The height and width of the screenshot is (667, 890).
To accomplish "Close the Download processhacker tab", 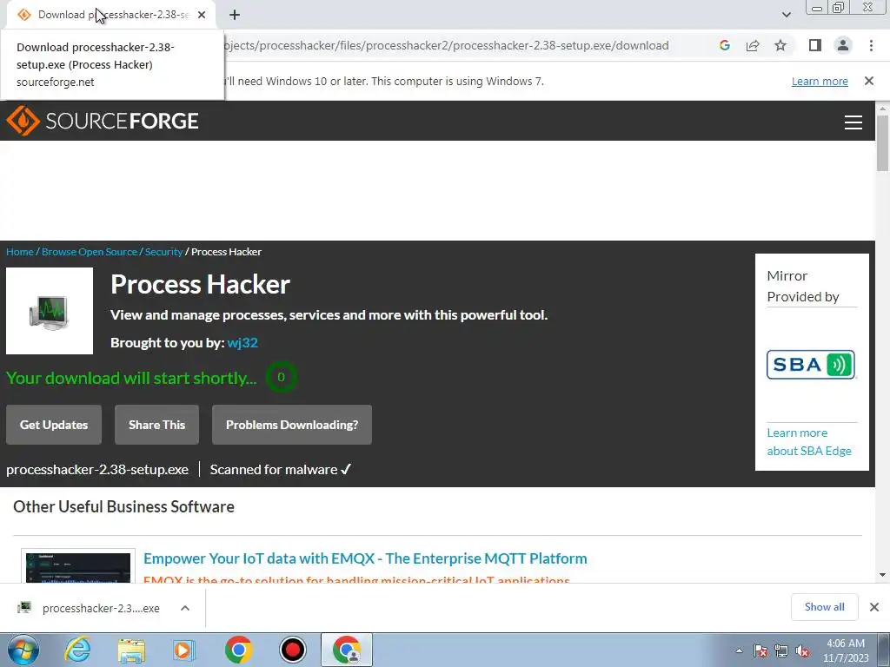I will pyautogui.click(x=202, y=15).
